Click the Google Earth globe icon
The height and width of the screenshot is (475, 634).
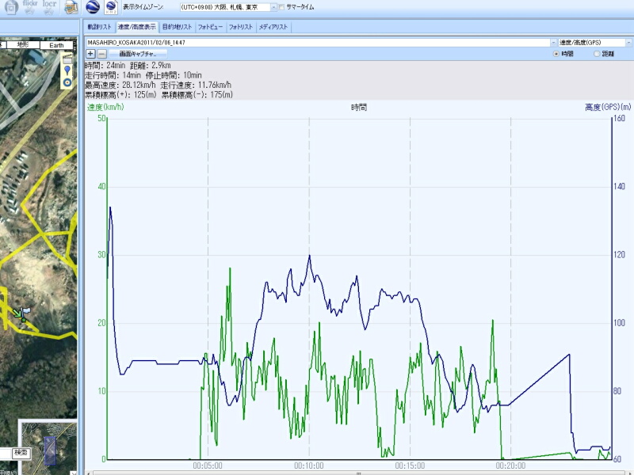(x=93, y=7)
